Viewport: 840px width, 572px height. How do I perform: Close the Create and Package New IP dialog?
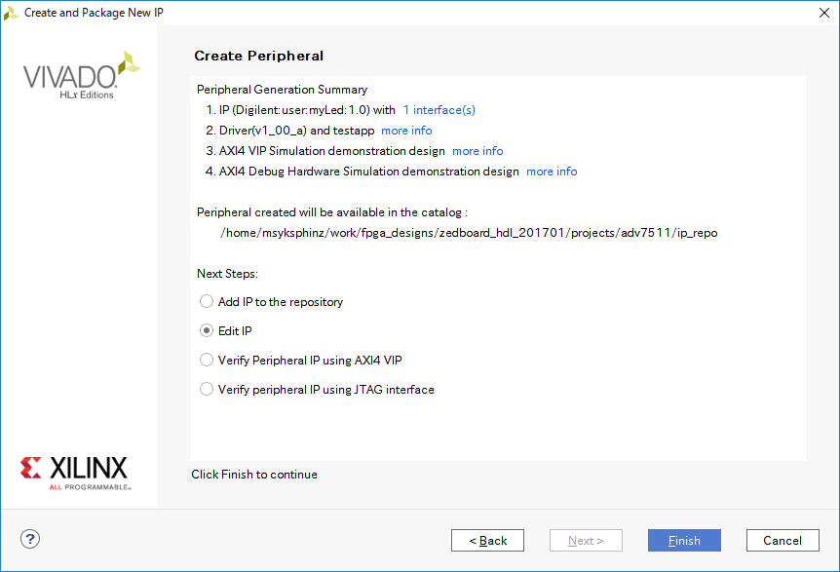click(x=824, y=13)
